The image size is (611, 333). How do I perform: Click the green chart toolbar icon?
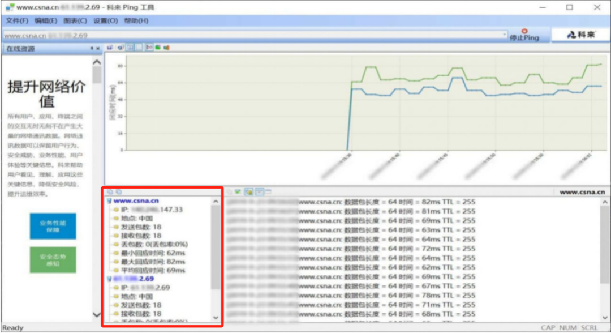tap(158, 48)
